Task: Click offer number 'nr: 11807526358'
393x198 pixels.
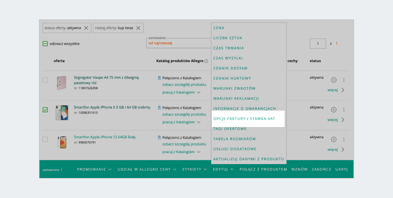Action: pyautogui.click(x=86, y=88)
